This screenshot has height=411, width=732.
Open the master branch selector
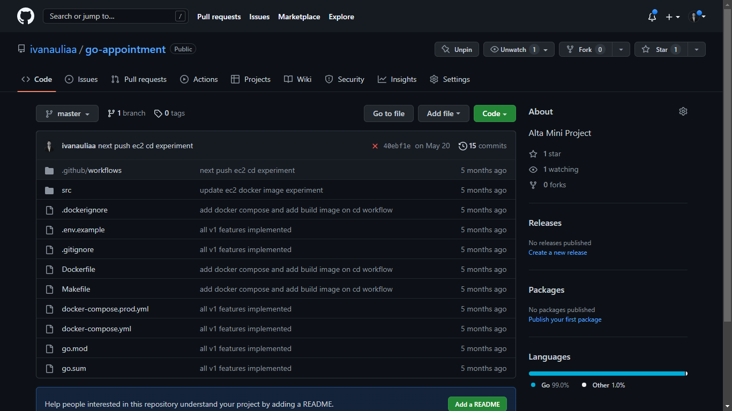click(67, 113)
